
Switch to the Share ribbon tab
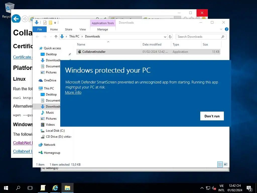click(x=69, y=29)
